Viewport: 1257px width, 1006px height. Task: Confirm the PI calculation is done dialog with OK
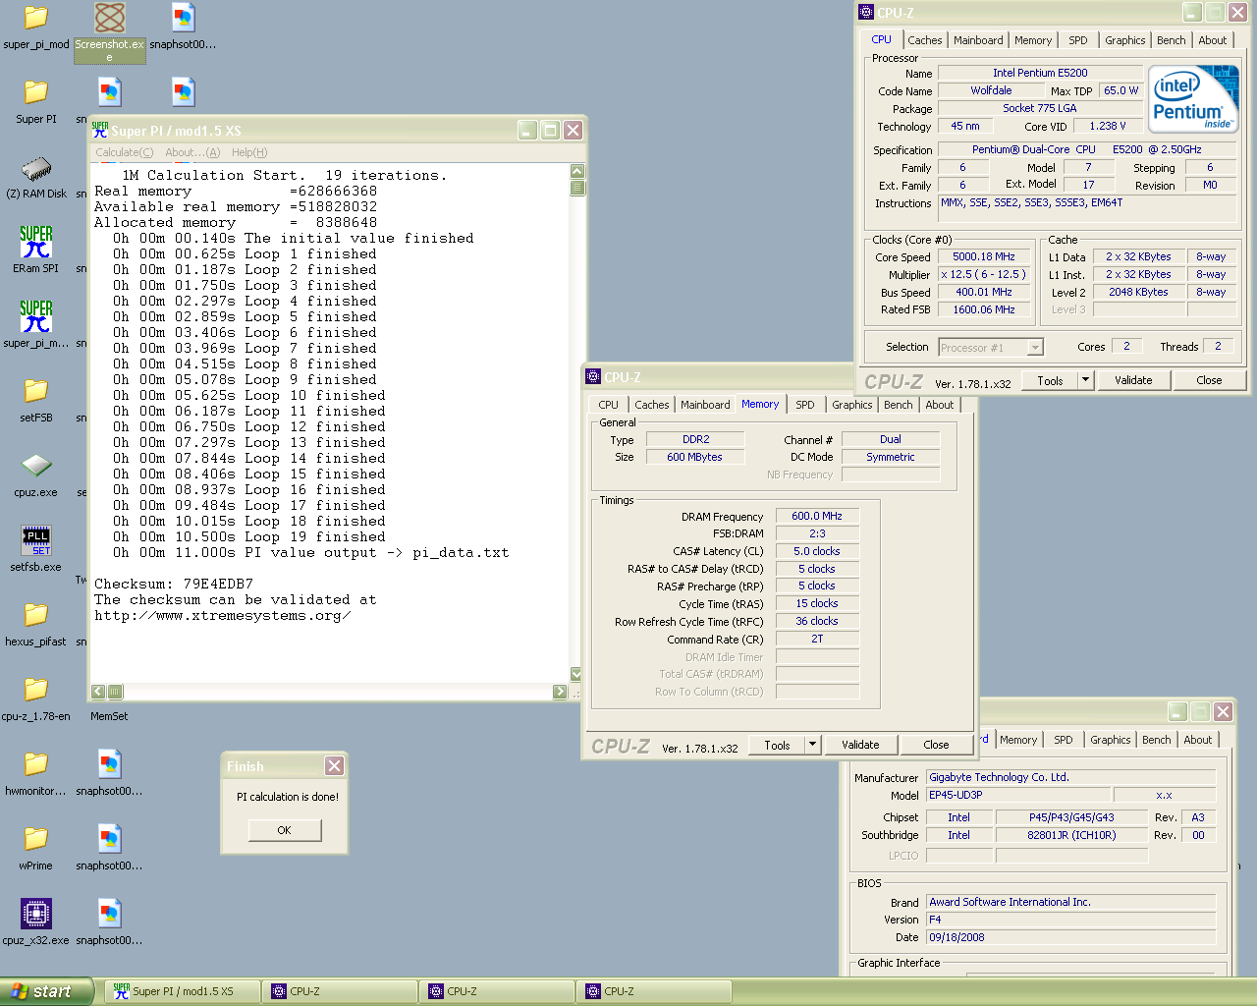[284, 830]
